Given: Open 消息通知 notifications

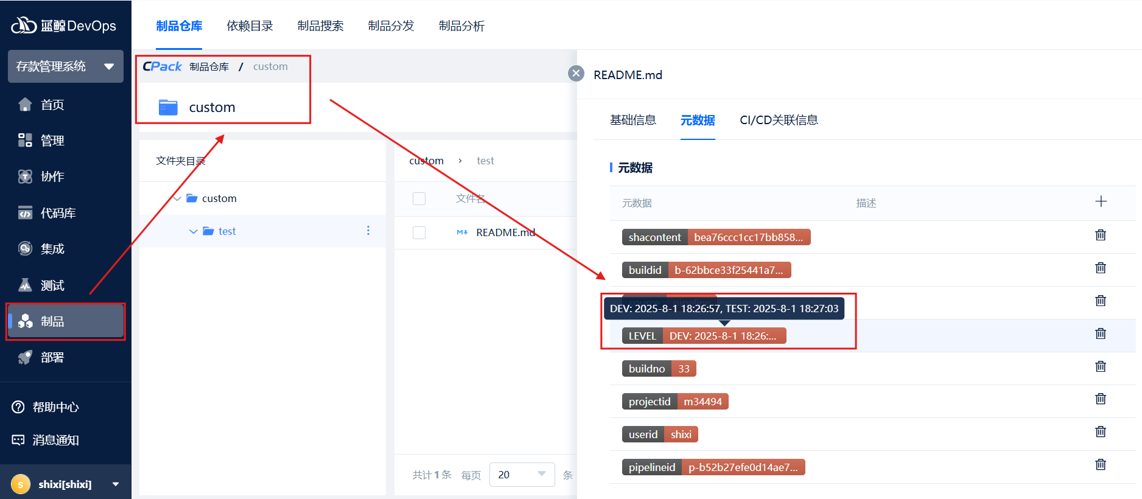Looking at the screenshot, I should click(x=55, y=440).
